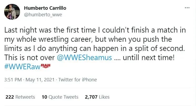
Task: Click the "Retweets" label word
Action: (25, 97)
